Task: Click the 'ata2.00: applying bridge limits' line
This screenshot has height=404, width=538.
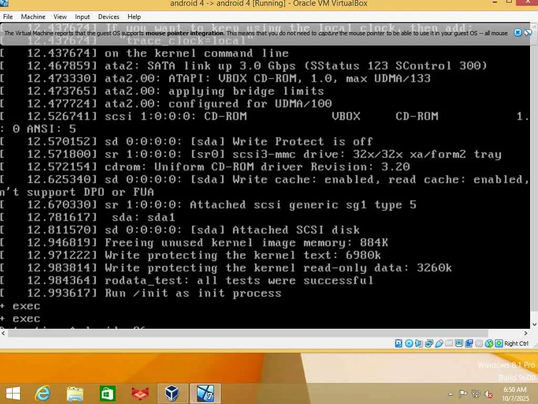Action: pyautogui.click(x=214, y=90)
